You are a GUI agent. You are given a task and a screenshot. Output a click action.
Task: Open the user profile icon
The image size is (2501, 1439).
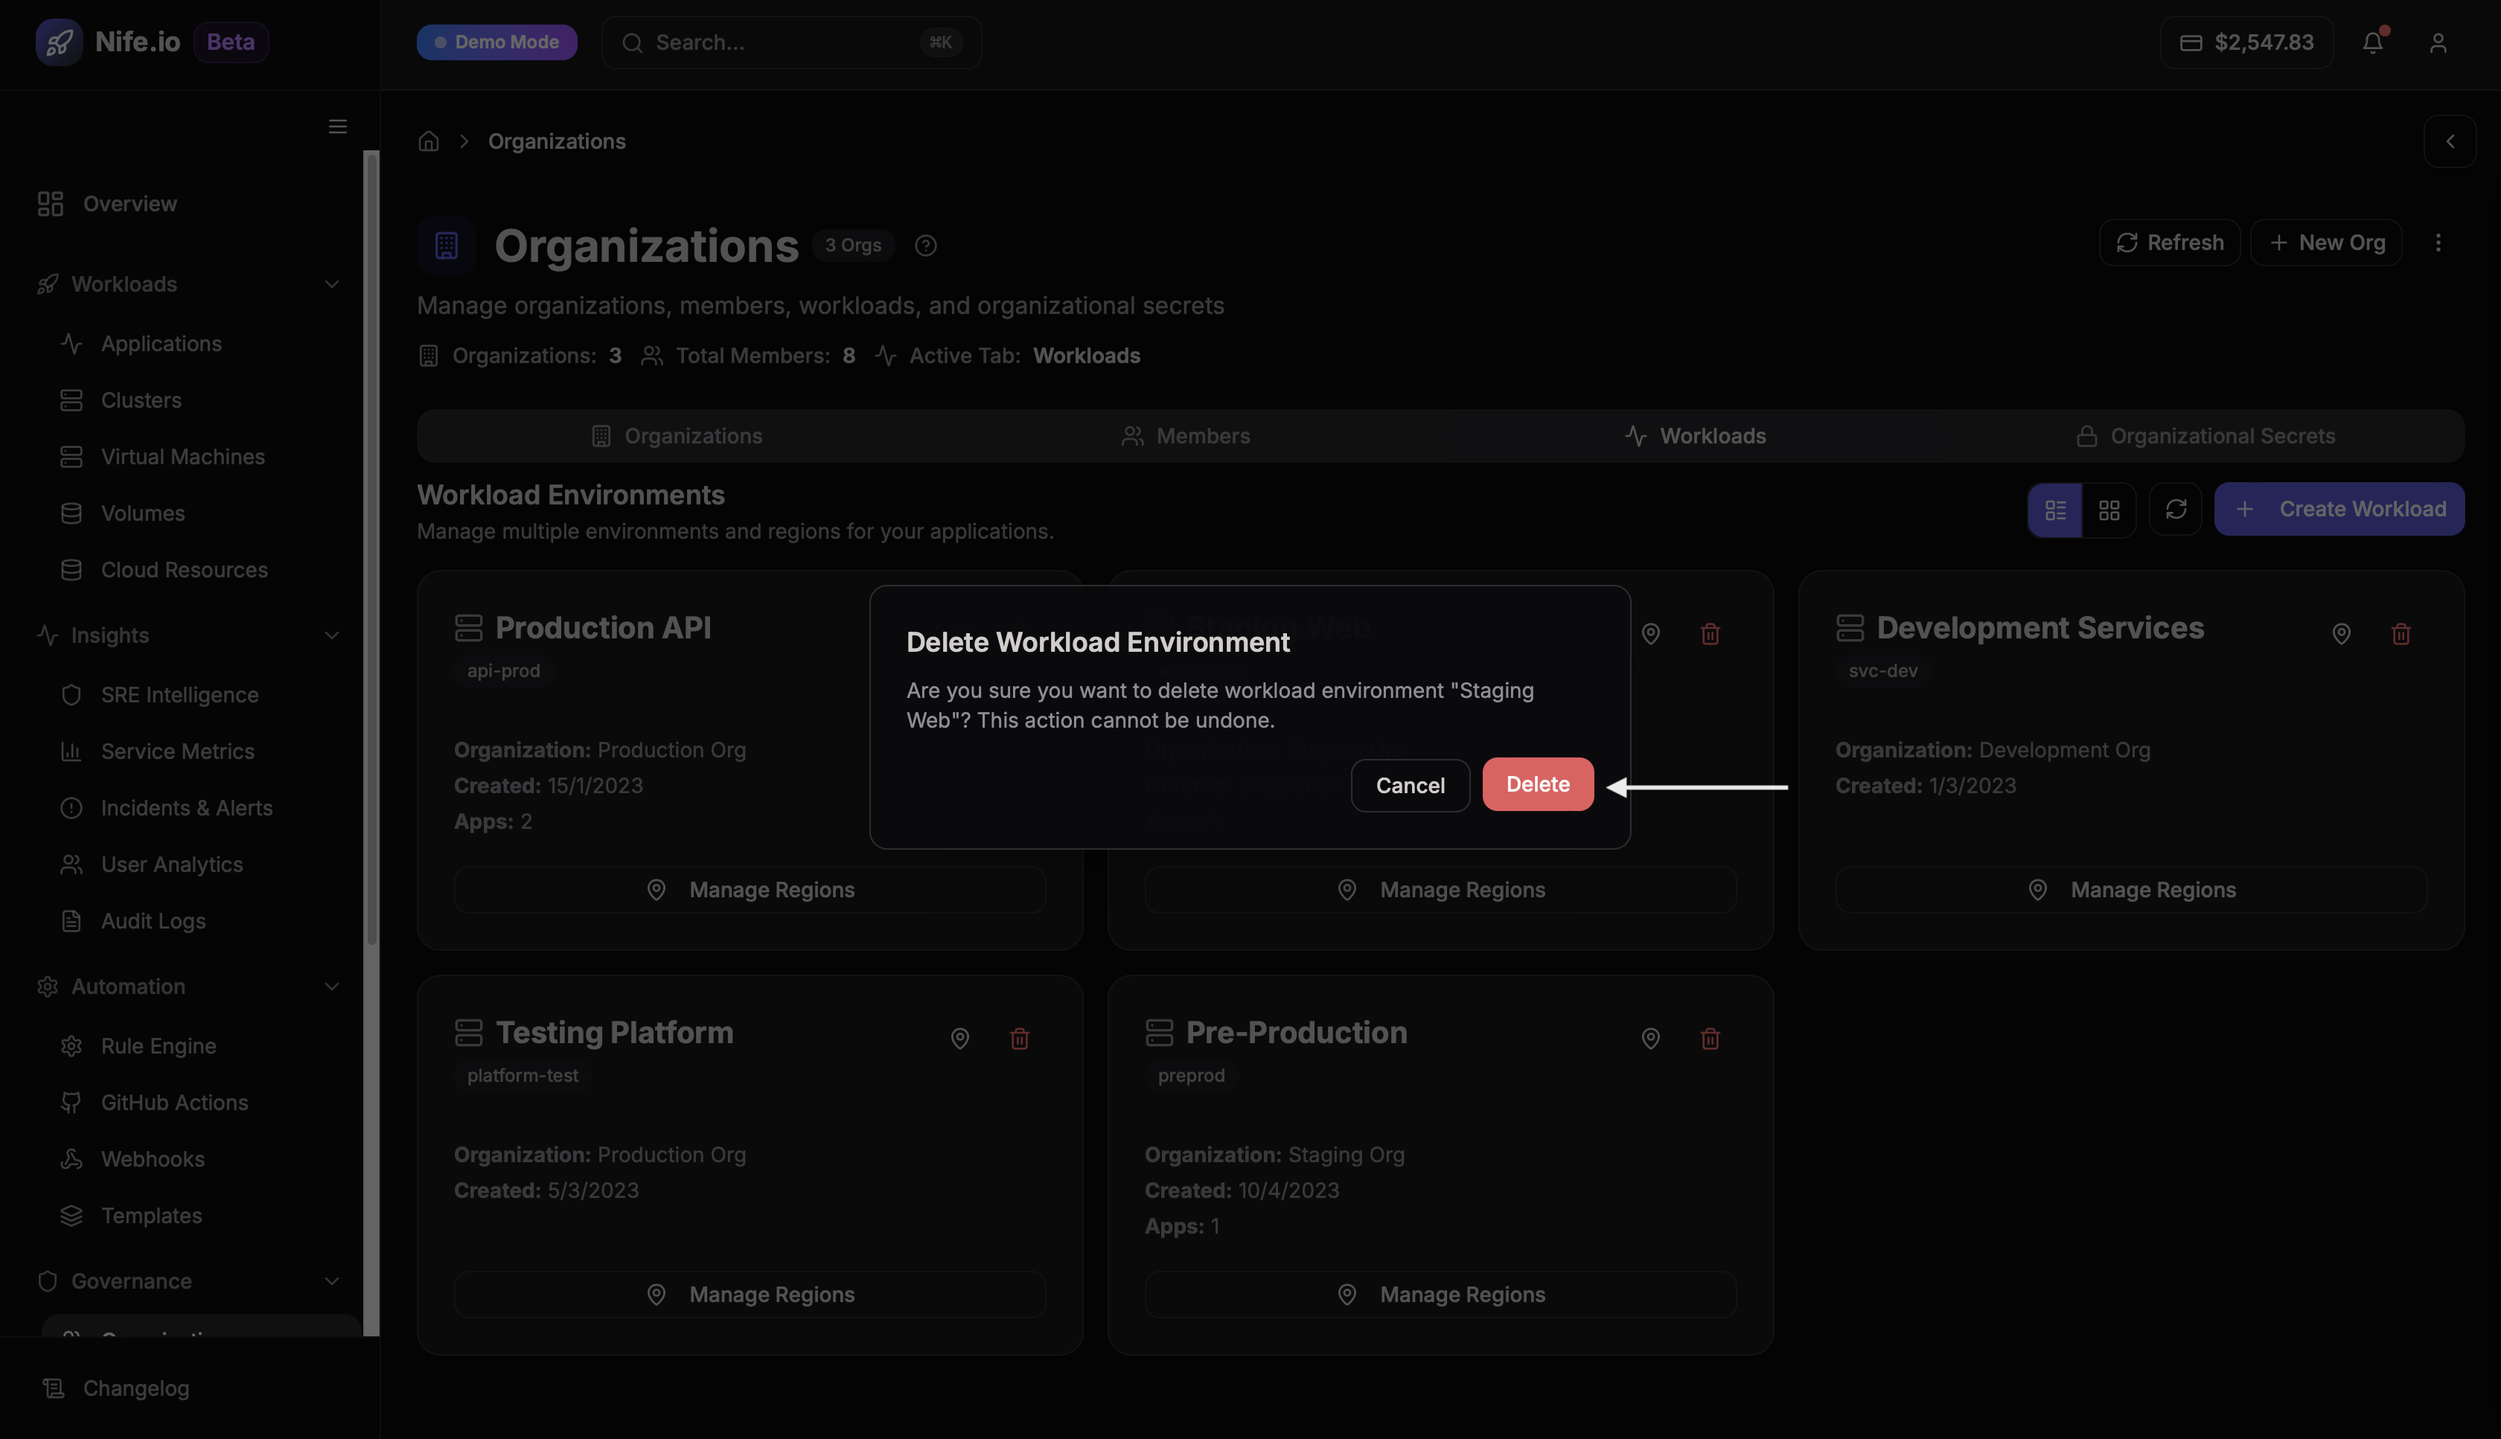pos(2438,42)
